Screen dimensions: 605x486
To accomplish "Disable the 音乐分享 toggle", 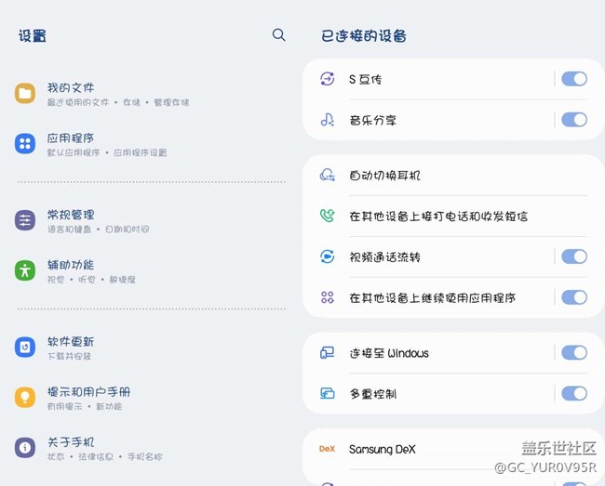I will click(573, 120).
